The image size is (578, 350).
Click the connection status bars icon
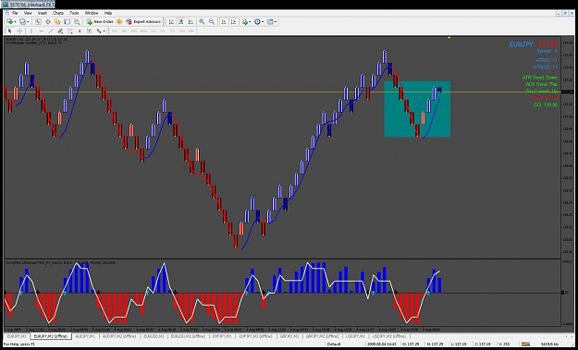coord(525,344)
